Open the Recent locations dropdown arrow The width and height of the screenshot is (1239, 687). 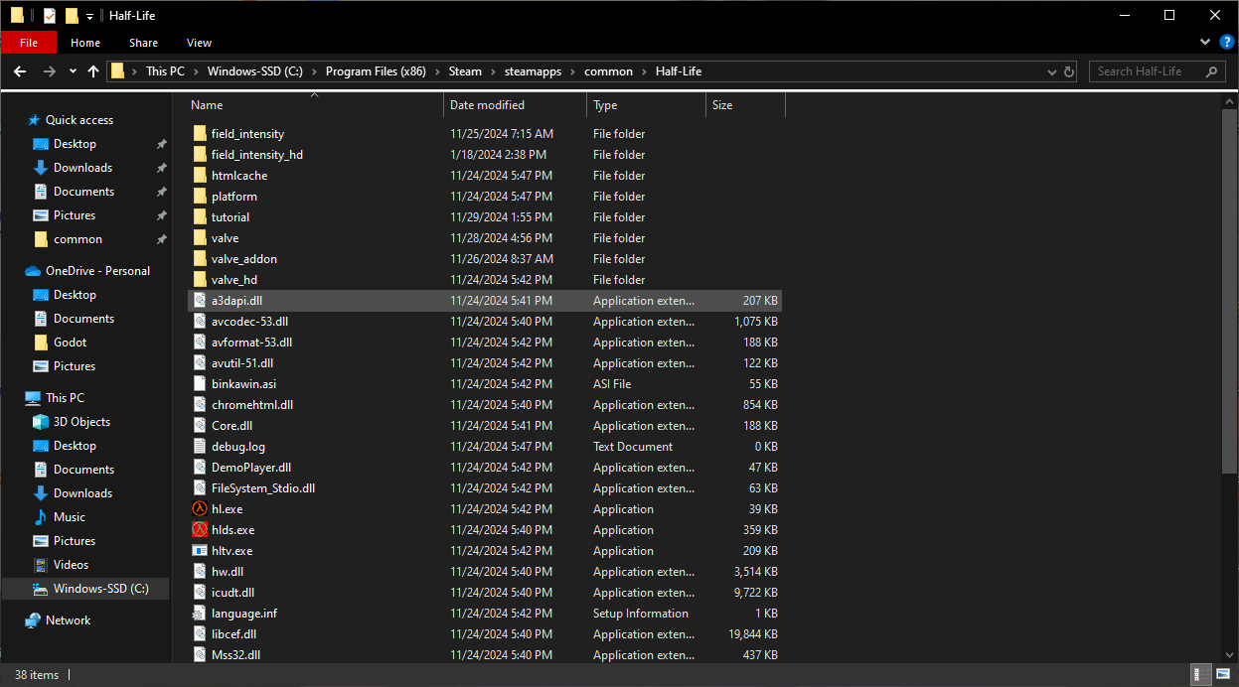click(x=73, y=71)
